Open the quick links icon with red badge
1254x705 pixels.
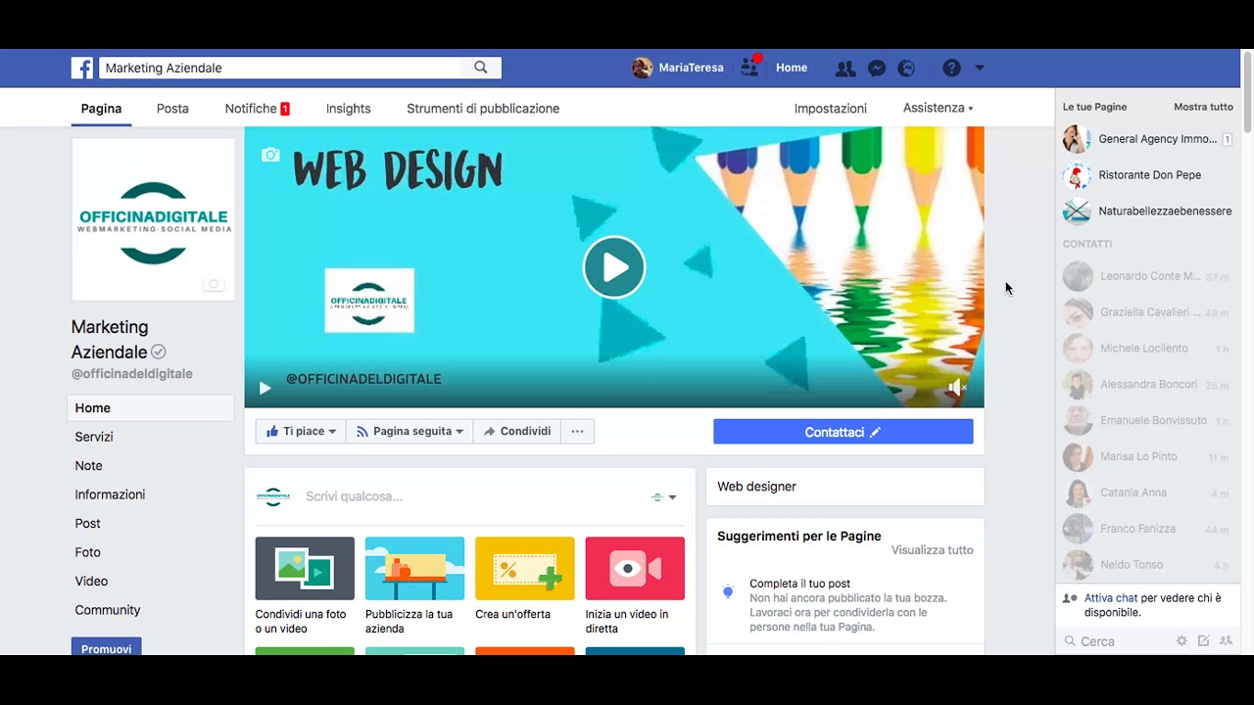click(x=750, y=68)
